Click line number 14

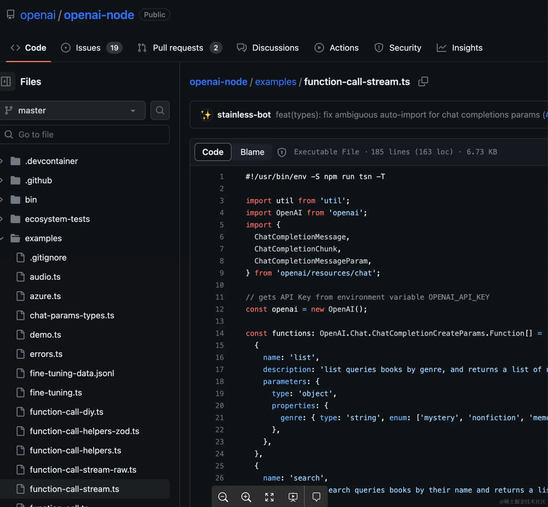click(x=220, y=333)
